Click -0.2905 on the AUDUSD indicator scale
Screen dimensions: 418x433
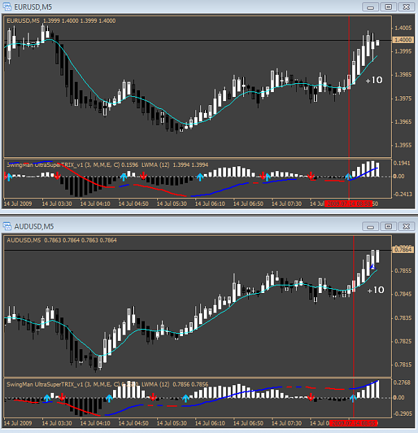[x=402, y=414]
